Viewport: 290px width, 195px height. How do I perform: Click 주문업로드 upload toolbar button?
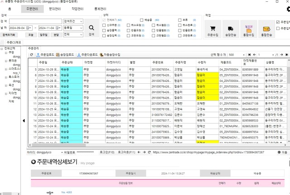[44, 55]
